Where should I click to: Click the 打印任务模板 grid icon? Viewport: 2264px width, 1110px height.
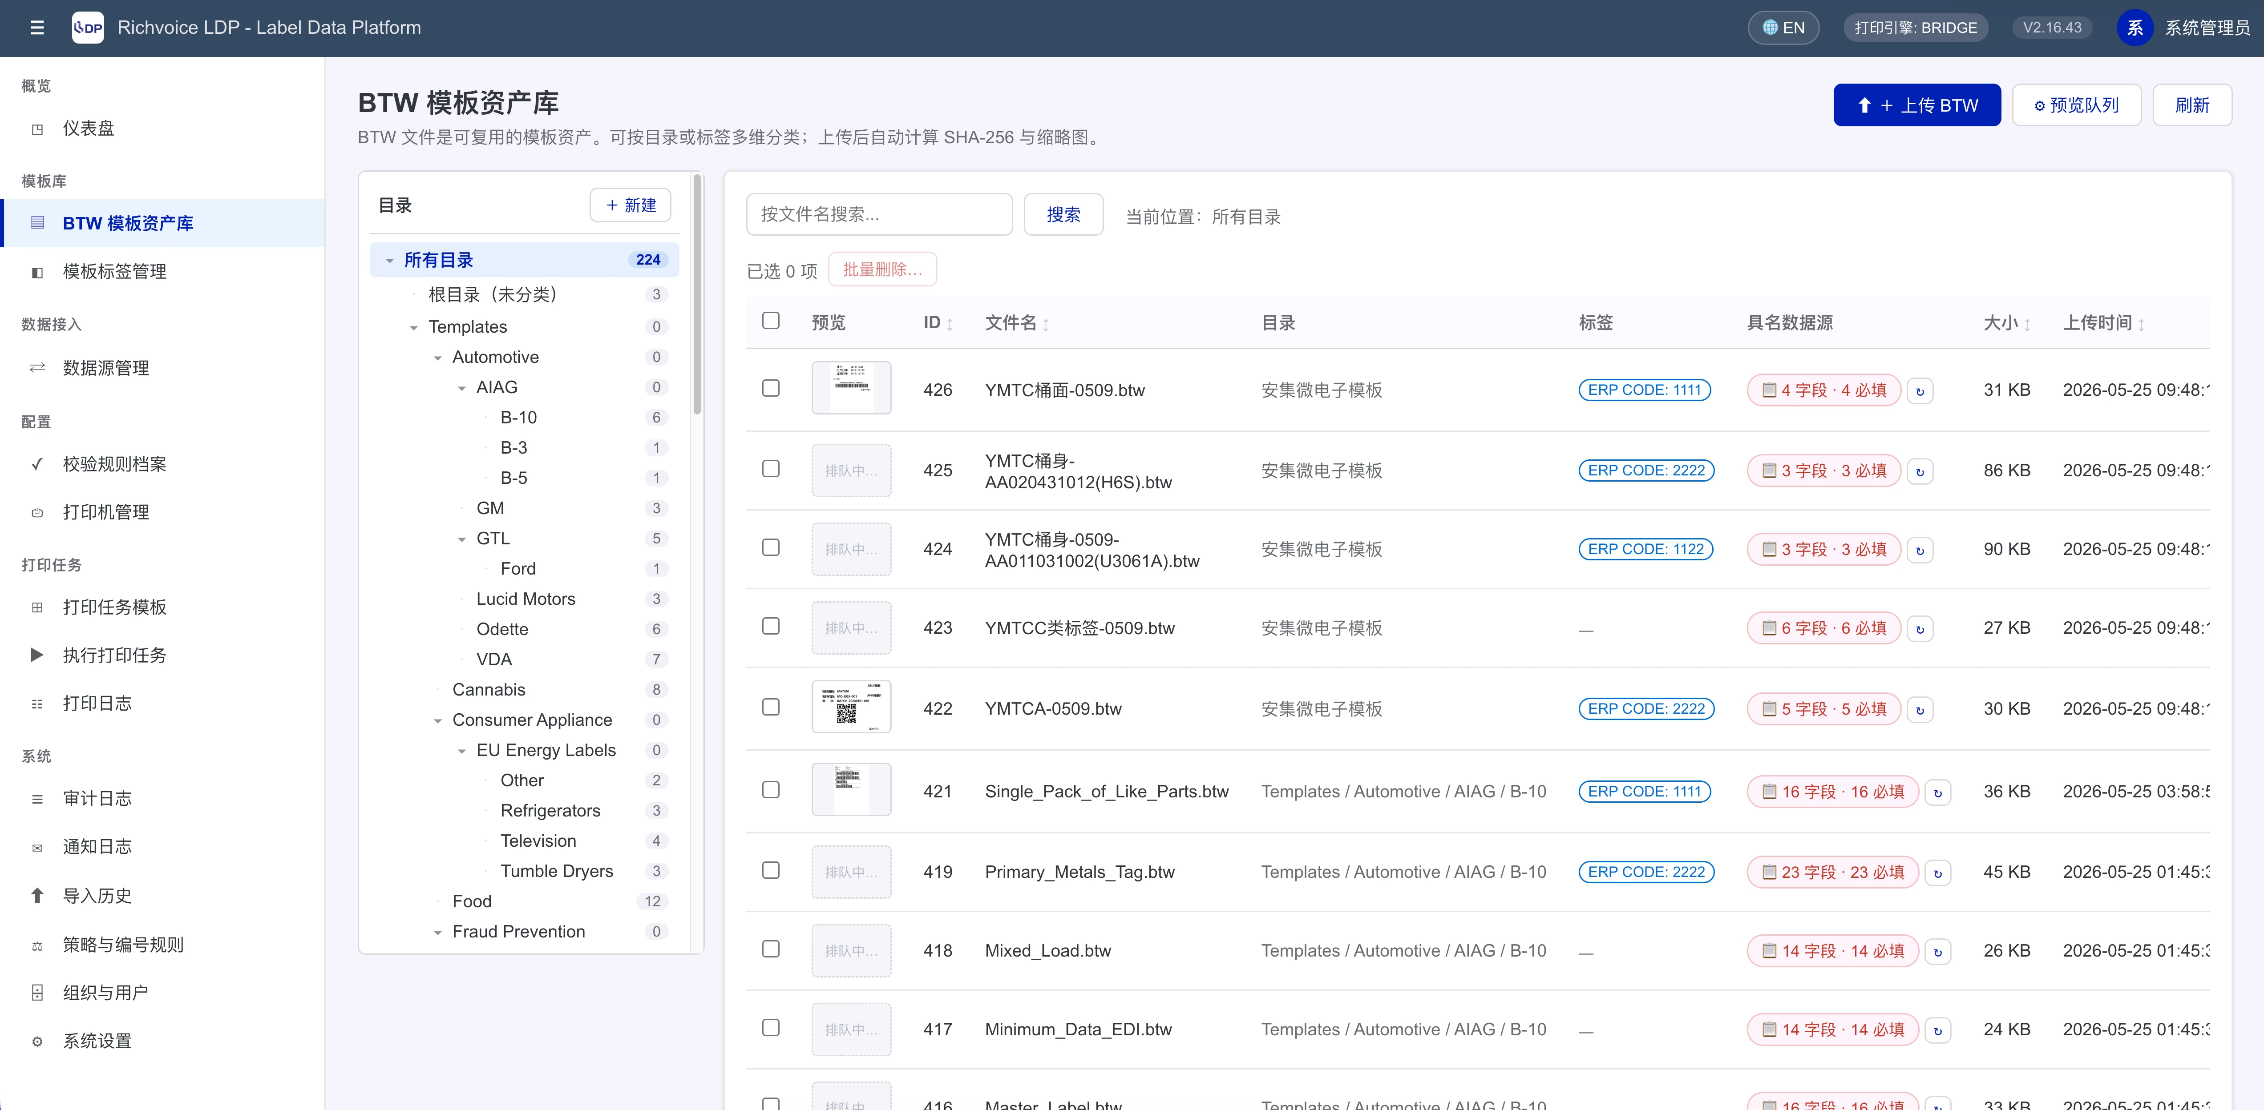point(37,607)
